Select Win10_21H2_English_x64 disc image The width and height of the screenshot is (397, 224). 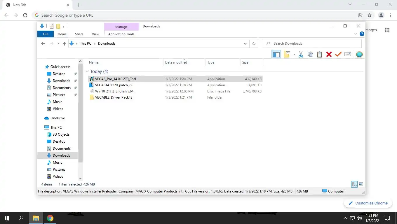(x=175, y=91)
